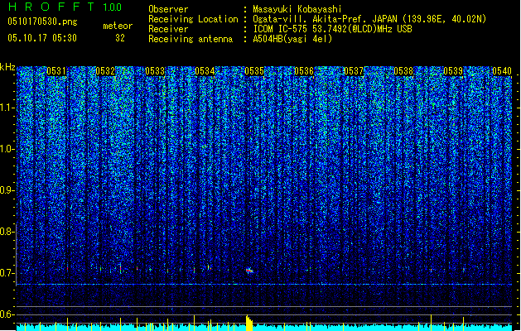Click the 0532 time marker
Screen dimensions: 521x331
105,71
